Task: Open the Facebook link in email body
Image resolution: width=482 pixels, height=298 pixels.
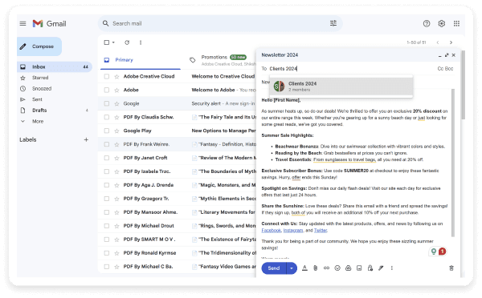Action: click(x=272, y=231)
